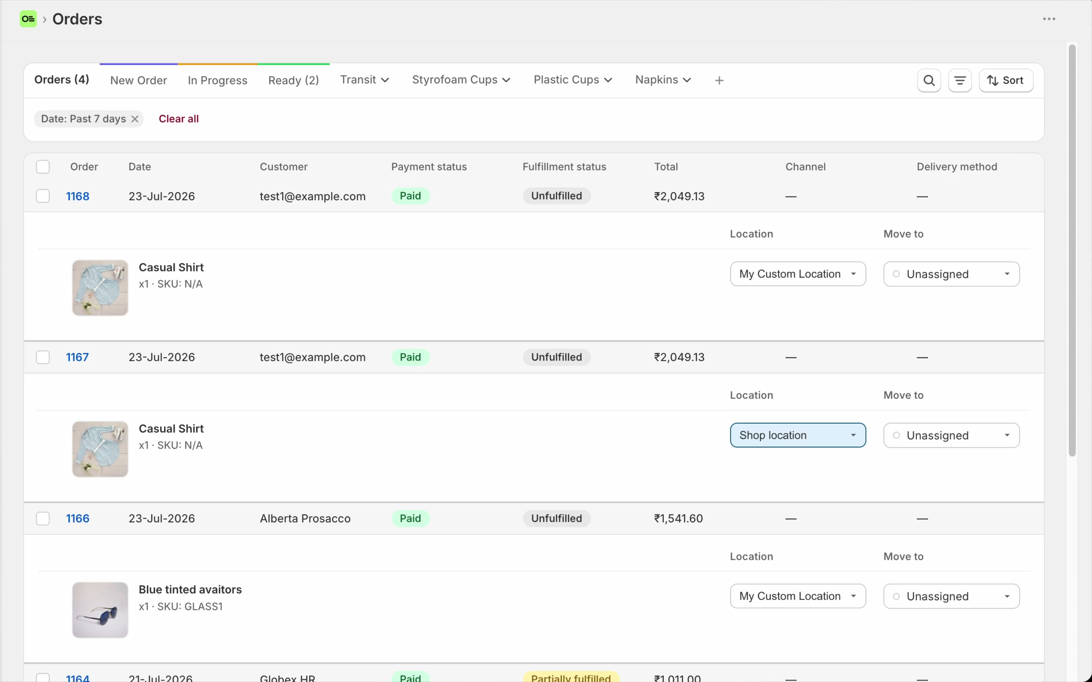Click the Fulfillment status column header
The image size is (1092, 682).
click(564, 167)
